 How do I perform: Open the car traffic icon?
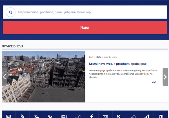pos(50,116)
